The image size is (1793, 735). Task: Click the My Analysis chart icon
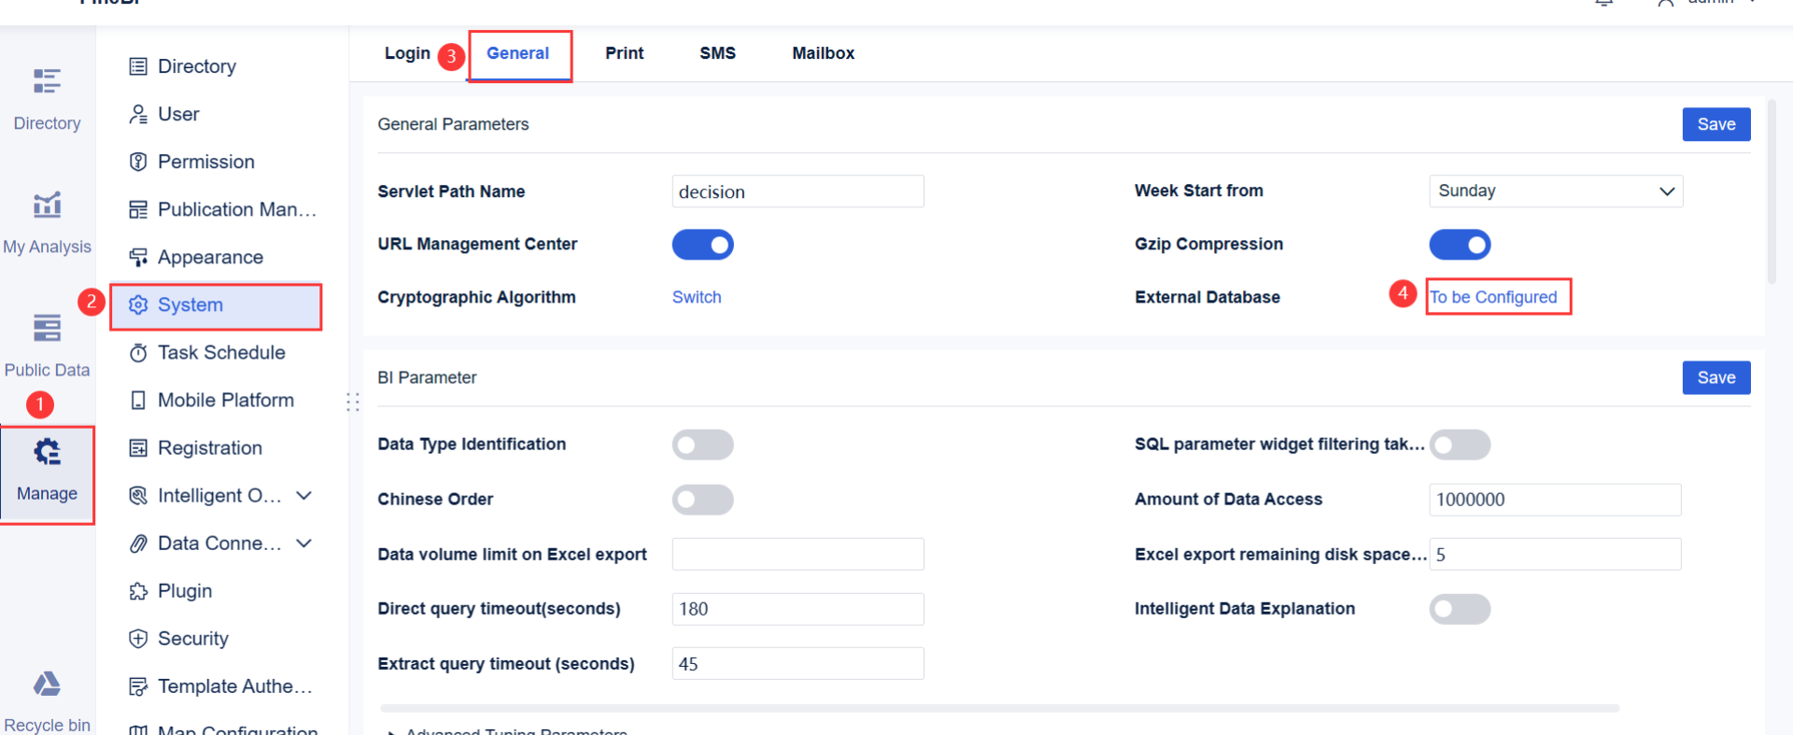click(x=47, y=205)
